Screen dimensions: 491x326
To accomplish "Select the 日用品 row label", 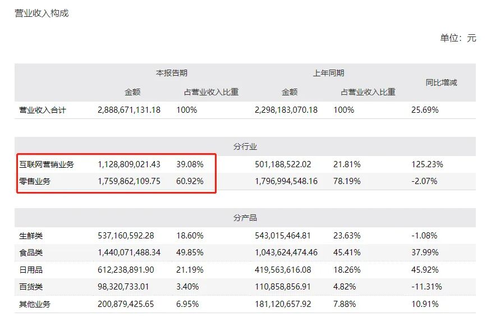I will pos(31,270).
